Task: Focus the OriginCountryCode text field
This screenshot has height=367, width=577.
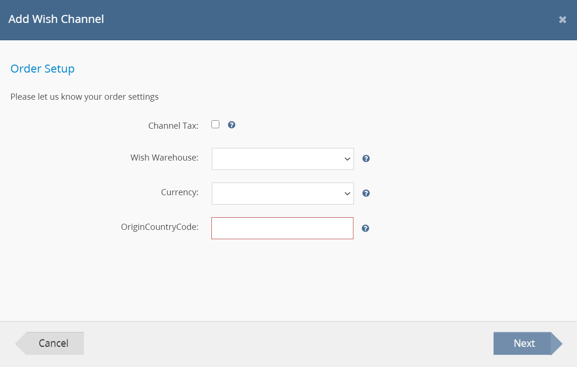Action: click(x=282, y=228)
